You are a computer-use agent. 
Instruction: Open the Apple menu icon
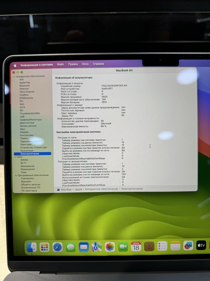15,65
